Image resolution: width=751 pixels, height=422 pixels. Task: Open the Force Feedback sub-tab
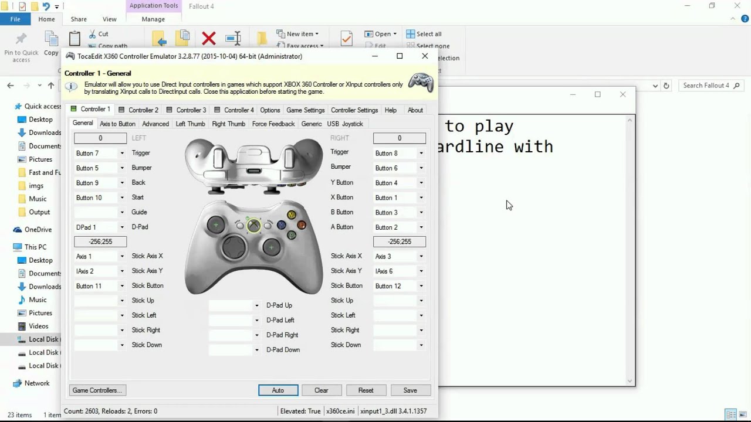point(273,124)
